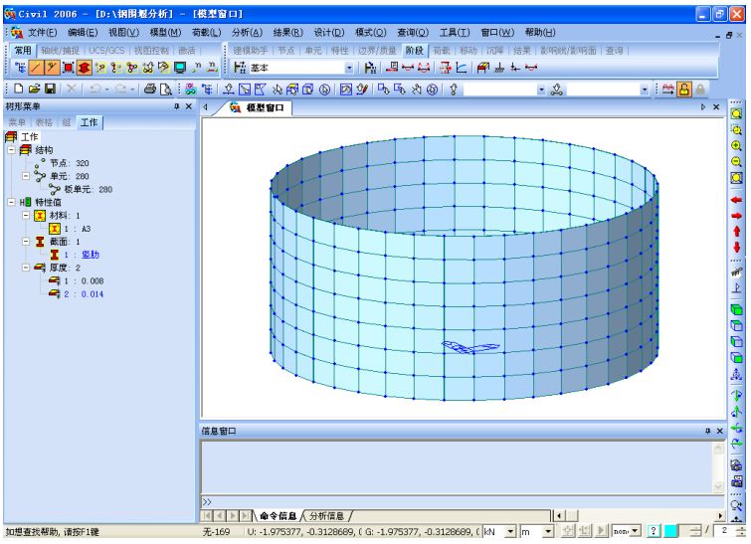
Task: Select the 阶段 toolbar tab
Action: pyautogui.click(x=415, y=51)
